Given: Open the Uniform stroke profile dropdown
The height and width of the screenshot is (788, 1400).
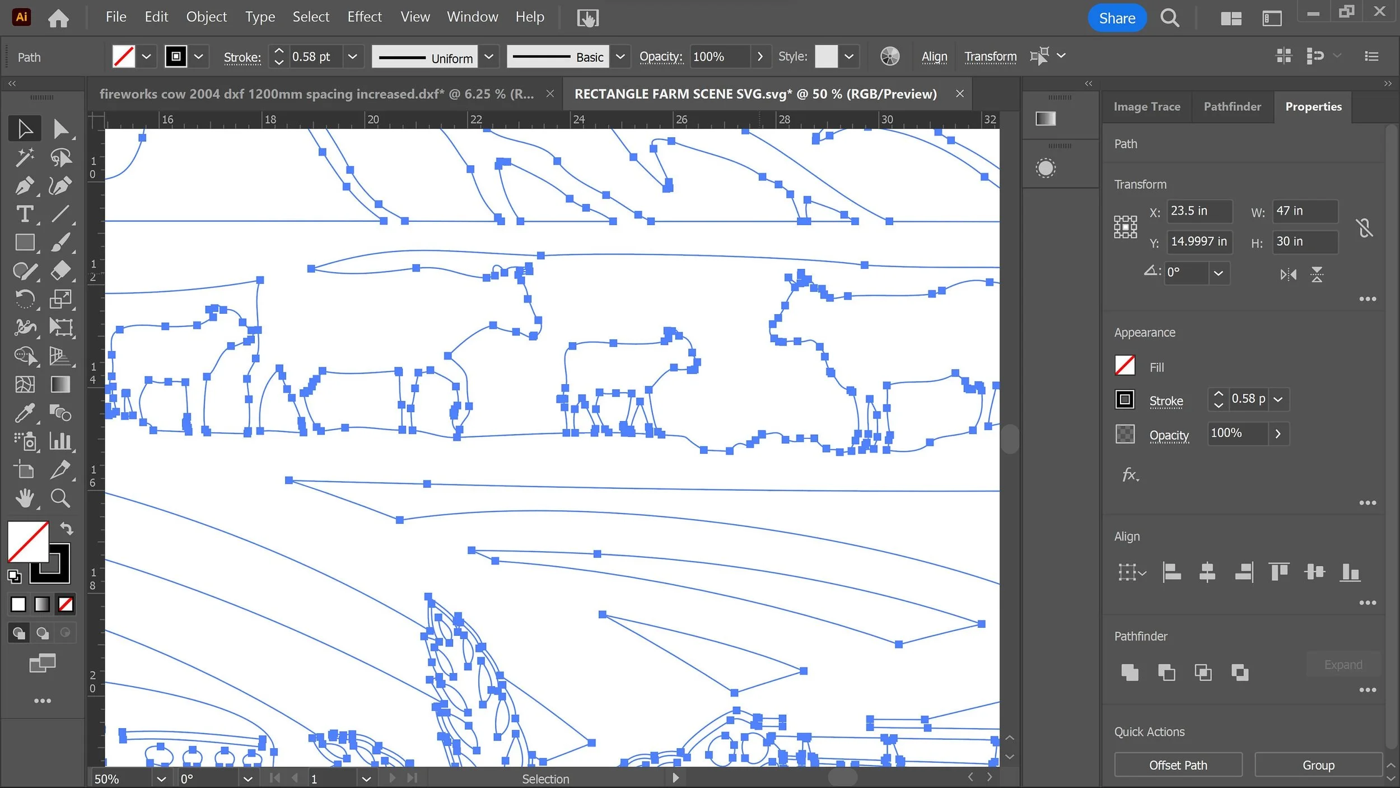Looking at the screenshot, I should coord(489,57).
